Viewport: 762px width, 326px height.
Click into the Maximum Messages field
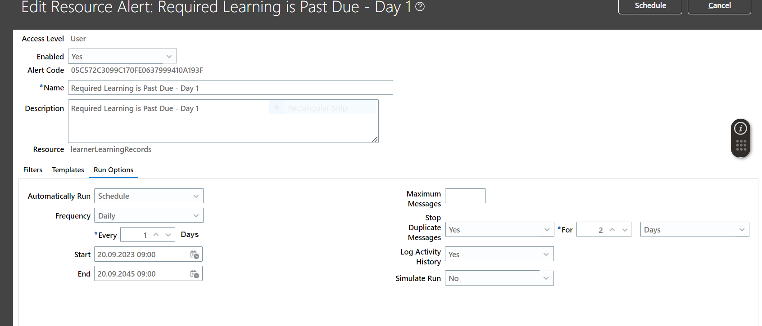click(465, 196)
